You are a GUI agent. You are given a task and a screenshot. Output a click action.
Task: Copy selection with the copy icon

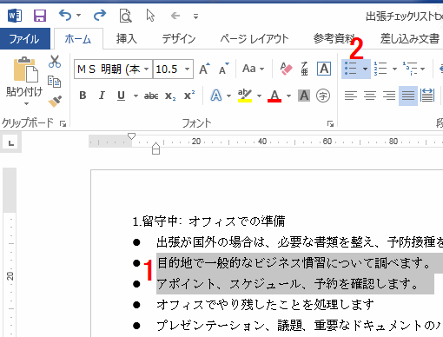click(54, 82)
